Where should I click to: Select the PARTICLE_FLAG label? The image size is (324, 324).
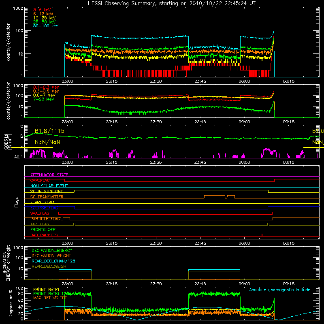pos(47,219)
